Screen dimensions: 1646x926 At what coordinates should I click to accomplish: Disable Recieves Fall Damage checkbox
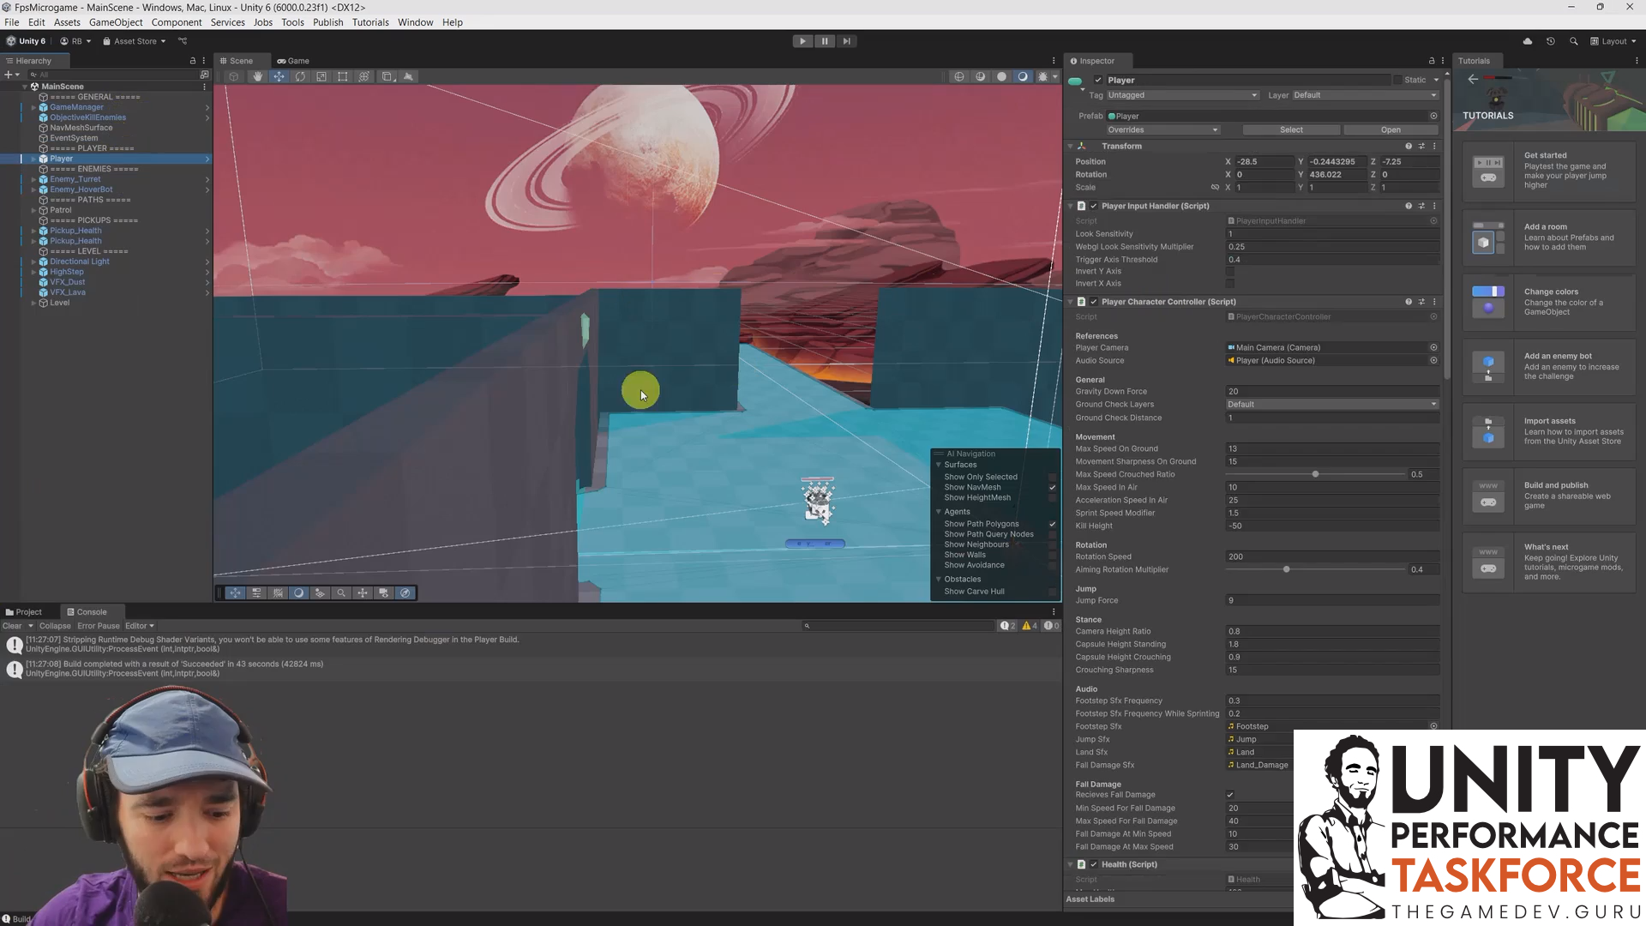click(x=1231, y=795)
